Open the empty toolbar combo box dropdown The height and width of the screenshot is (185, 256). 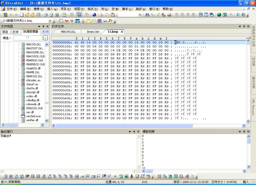pyautogui.click(x=140, y=15)
